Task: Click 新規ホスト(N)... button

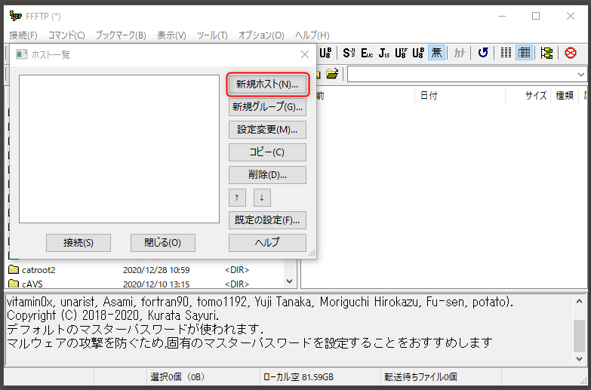Action: tap(267, 84)
